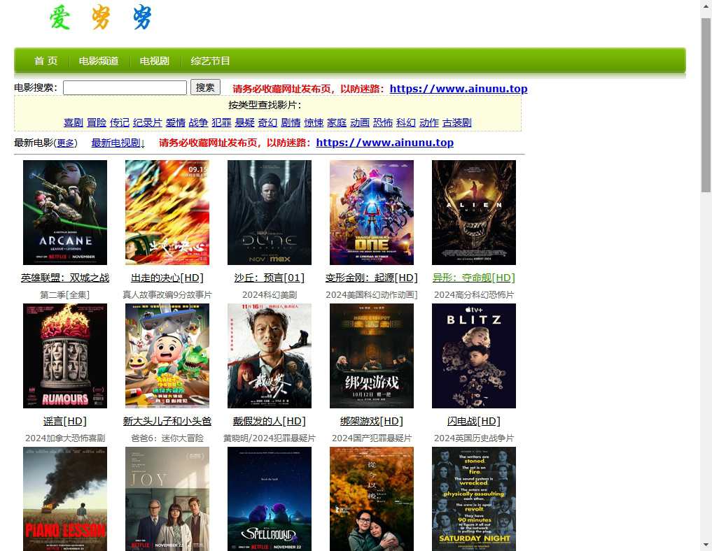Click the 戴假发的人[HD] title link
Viewport: 712px width, 551px height.
270,421
